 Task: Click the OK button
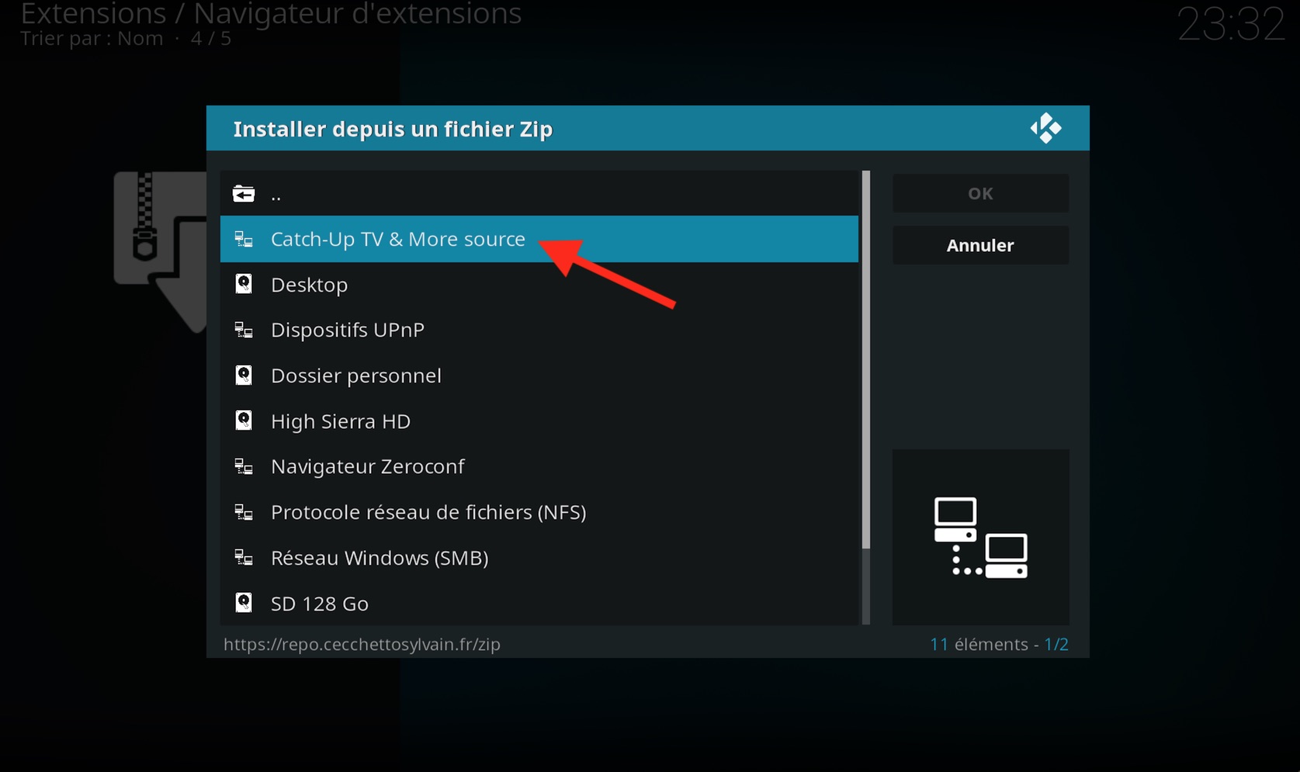[x=980, y=193]
